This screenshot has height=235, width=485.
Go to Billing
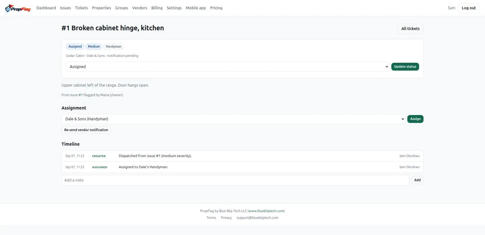point(157,8)
